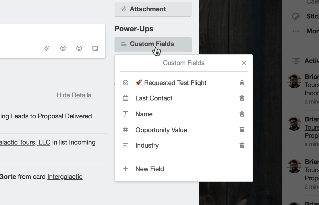Viewport: 319px width, 205px height.
Task: Delete the Last Contact field
Action: 242,98
